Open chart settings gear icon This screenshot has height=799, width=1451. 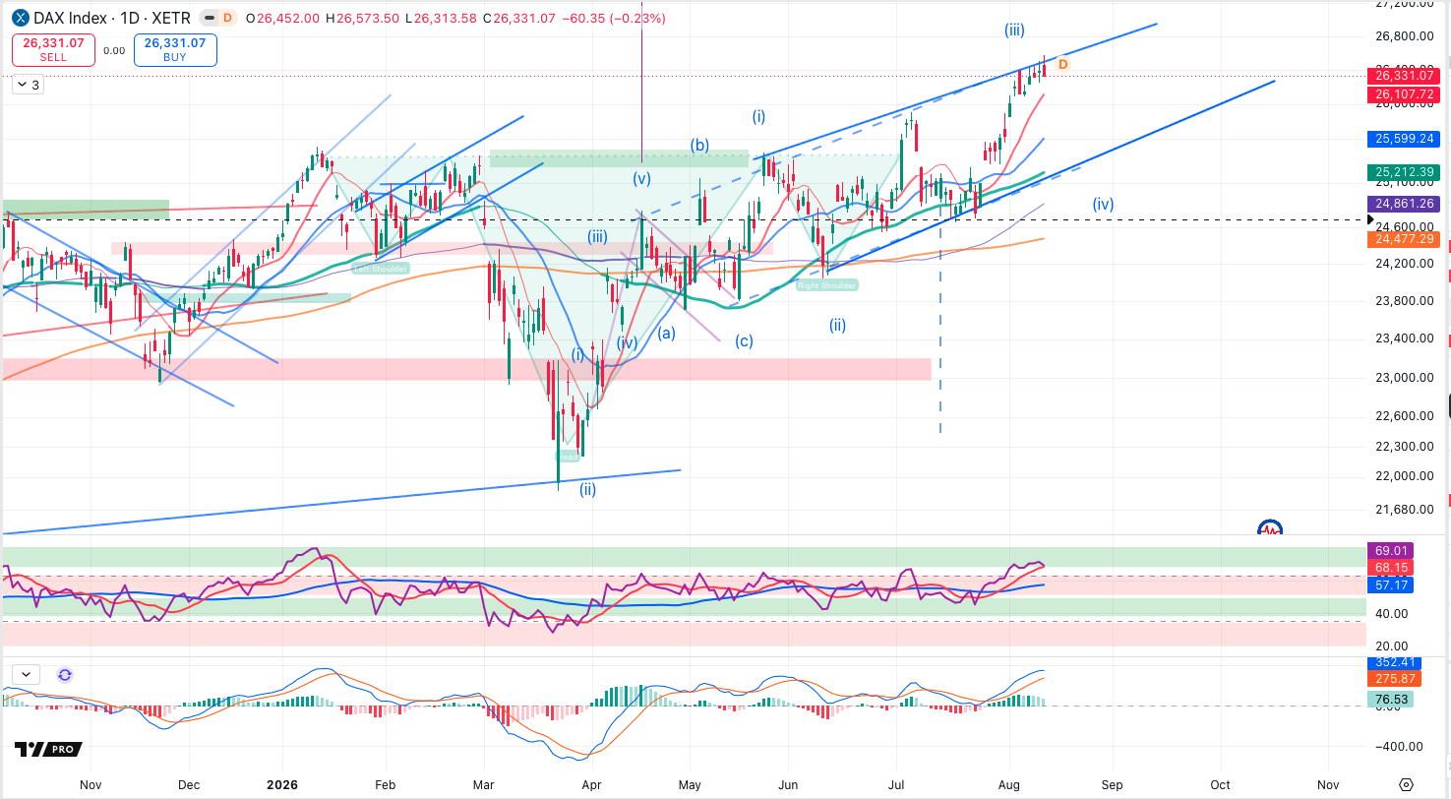tap(1406, 784)
